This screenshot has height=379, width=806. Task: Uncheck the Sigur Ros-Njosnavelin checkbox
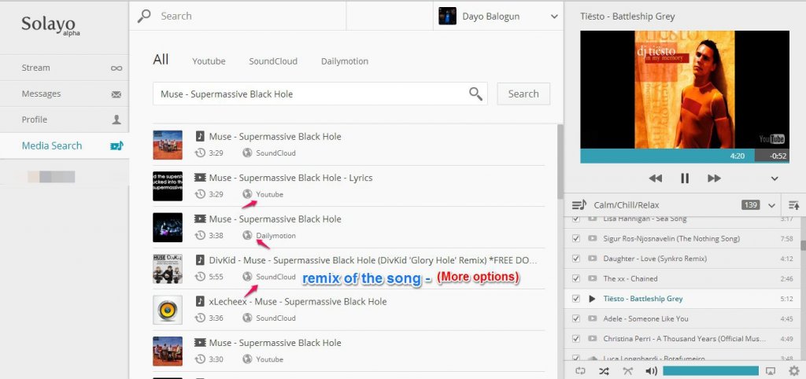[576, 238]
